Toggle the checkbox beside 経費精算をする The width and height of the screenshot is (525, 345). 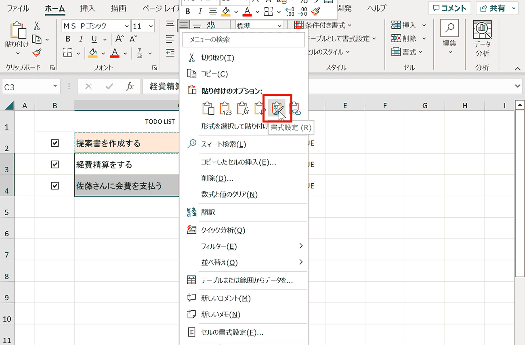[x=55, y=164]
